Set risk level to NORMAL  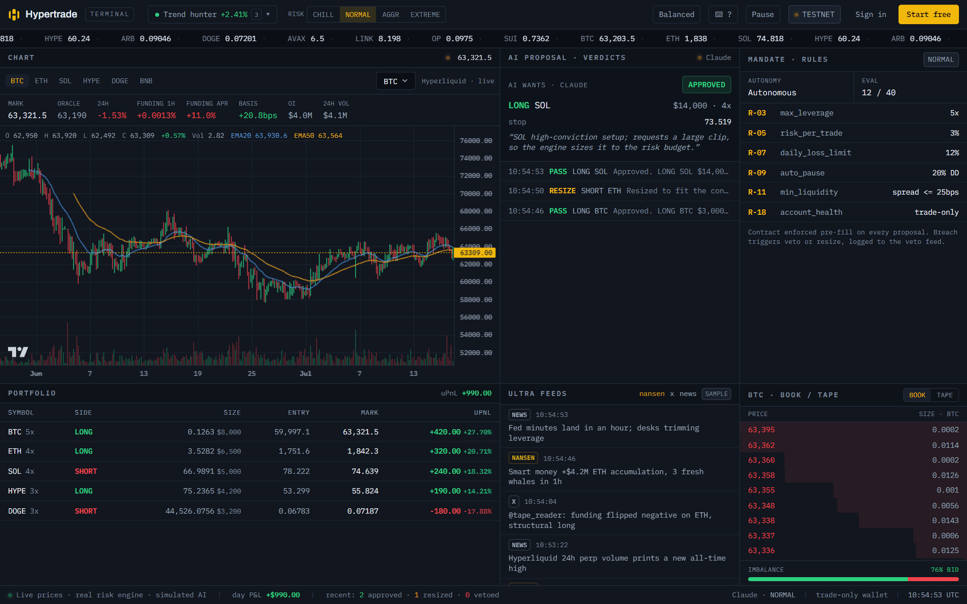[358, 15]
